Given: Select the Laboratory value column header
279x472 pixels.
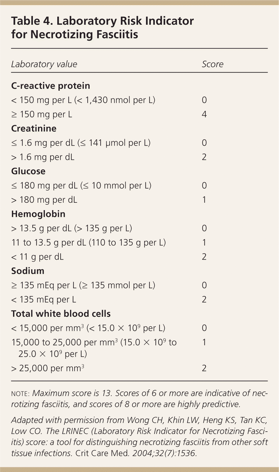Looking at the screenshot, I should pos(44,64).
